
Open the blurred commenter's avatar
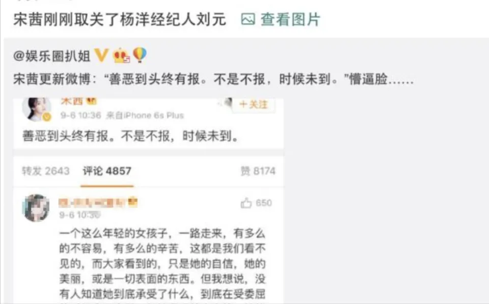tap(37, 208)
